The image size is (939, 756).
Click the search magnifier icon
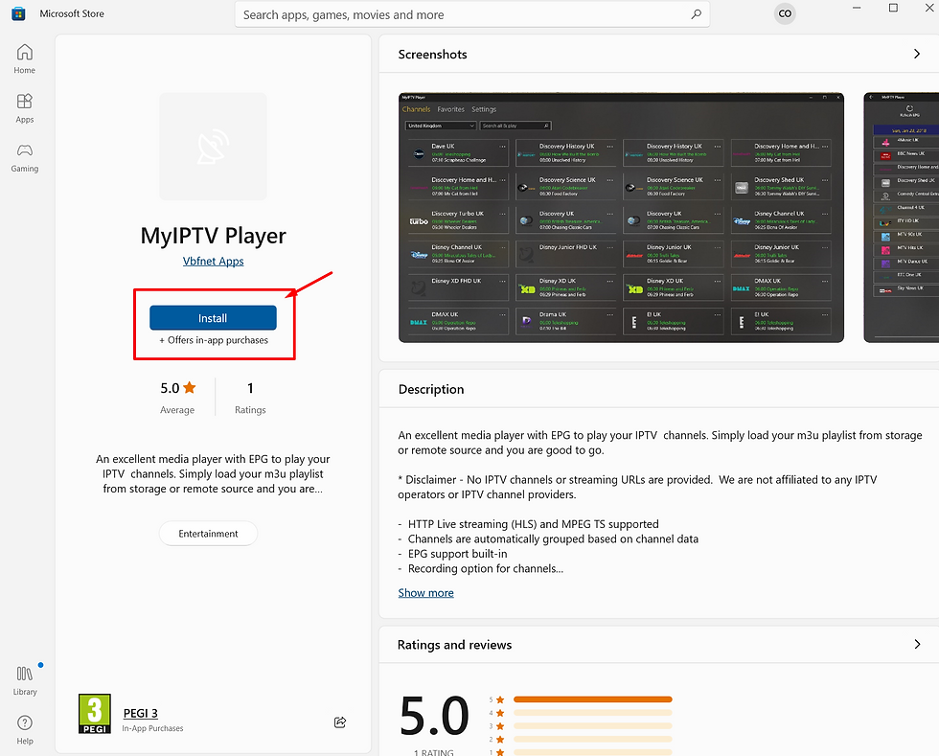point(696,14)
